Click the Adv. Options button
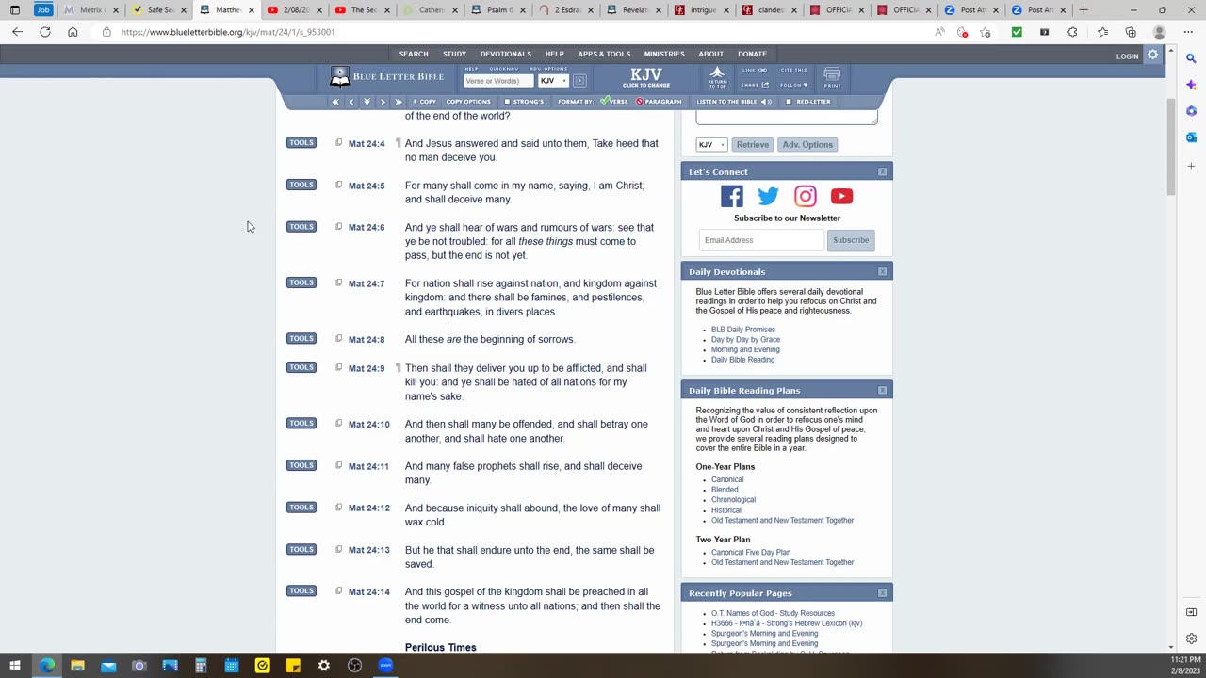The image size is (1206, 678). 807,145
